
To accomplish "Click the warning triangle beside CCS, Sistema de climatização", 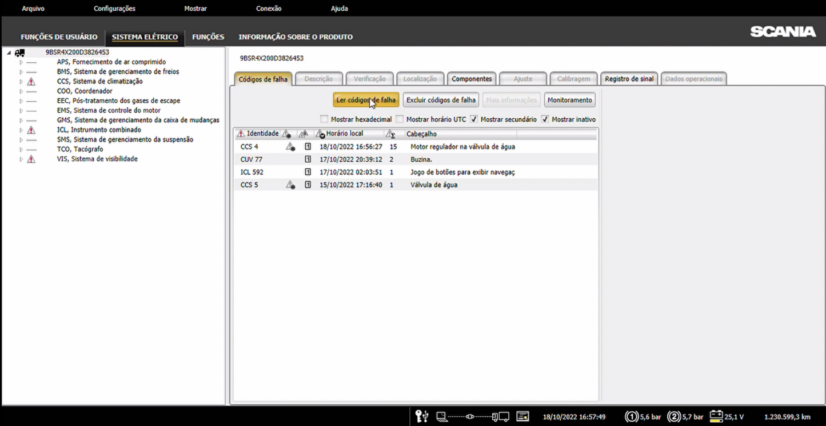I will coord(31,82).
